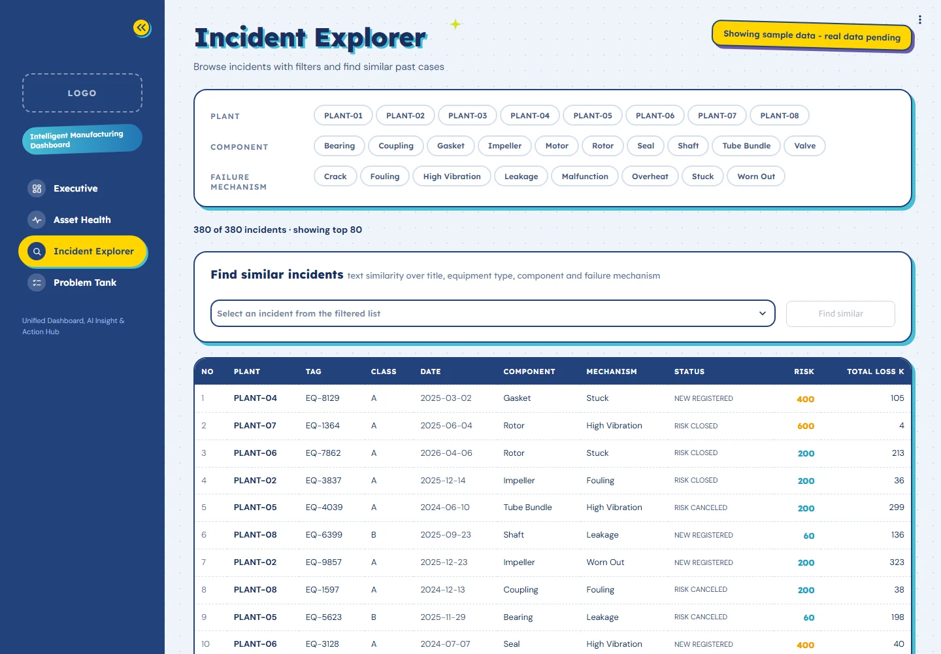The image size is (941, 654).
Task: Click date 2026-04-06 in the table
Action: point(446,453)
